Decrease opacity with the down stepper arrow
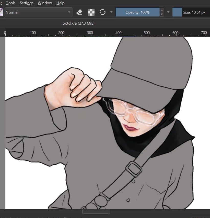This screenshot has height=218, width=210. (162, 14)
